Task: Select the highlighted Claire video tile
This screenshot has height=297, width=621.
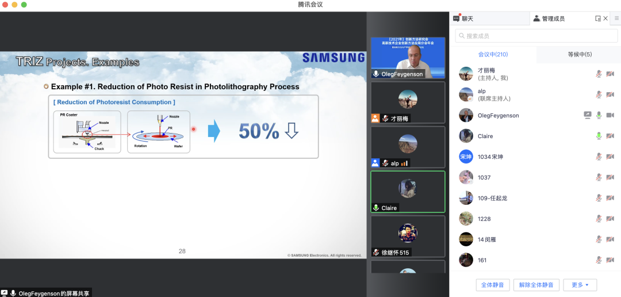Action: click(408, 192)
